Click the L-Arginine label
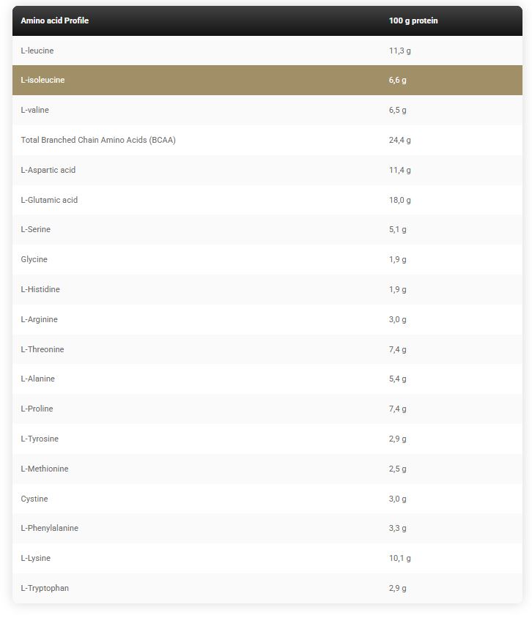The height and width of the screenshot is (618, 532). point(39,319)
